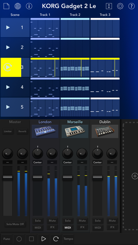Toggle the Master Limiter
The height and width of the screenshot is (245, 138).
point(8,131)
